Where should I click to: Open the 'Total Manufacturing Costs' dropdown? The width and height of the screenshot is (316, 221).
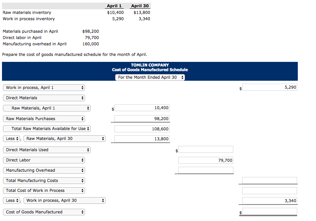(x=44, y=181)
